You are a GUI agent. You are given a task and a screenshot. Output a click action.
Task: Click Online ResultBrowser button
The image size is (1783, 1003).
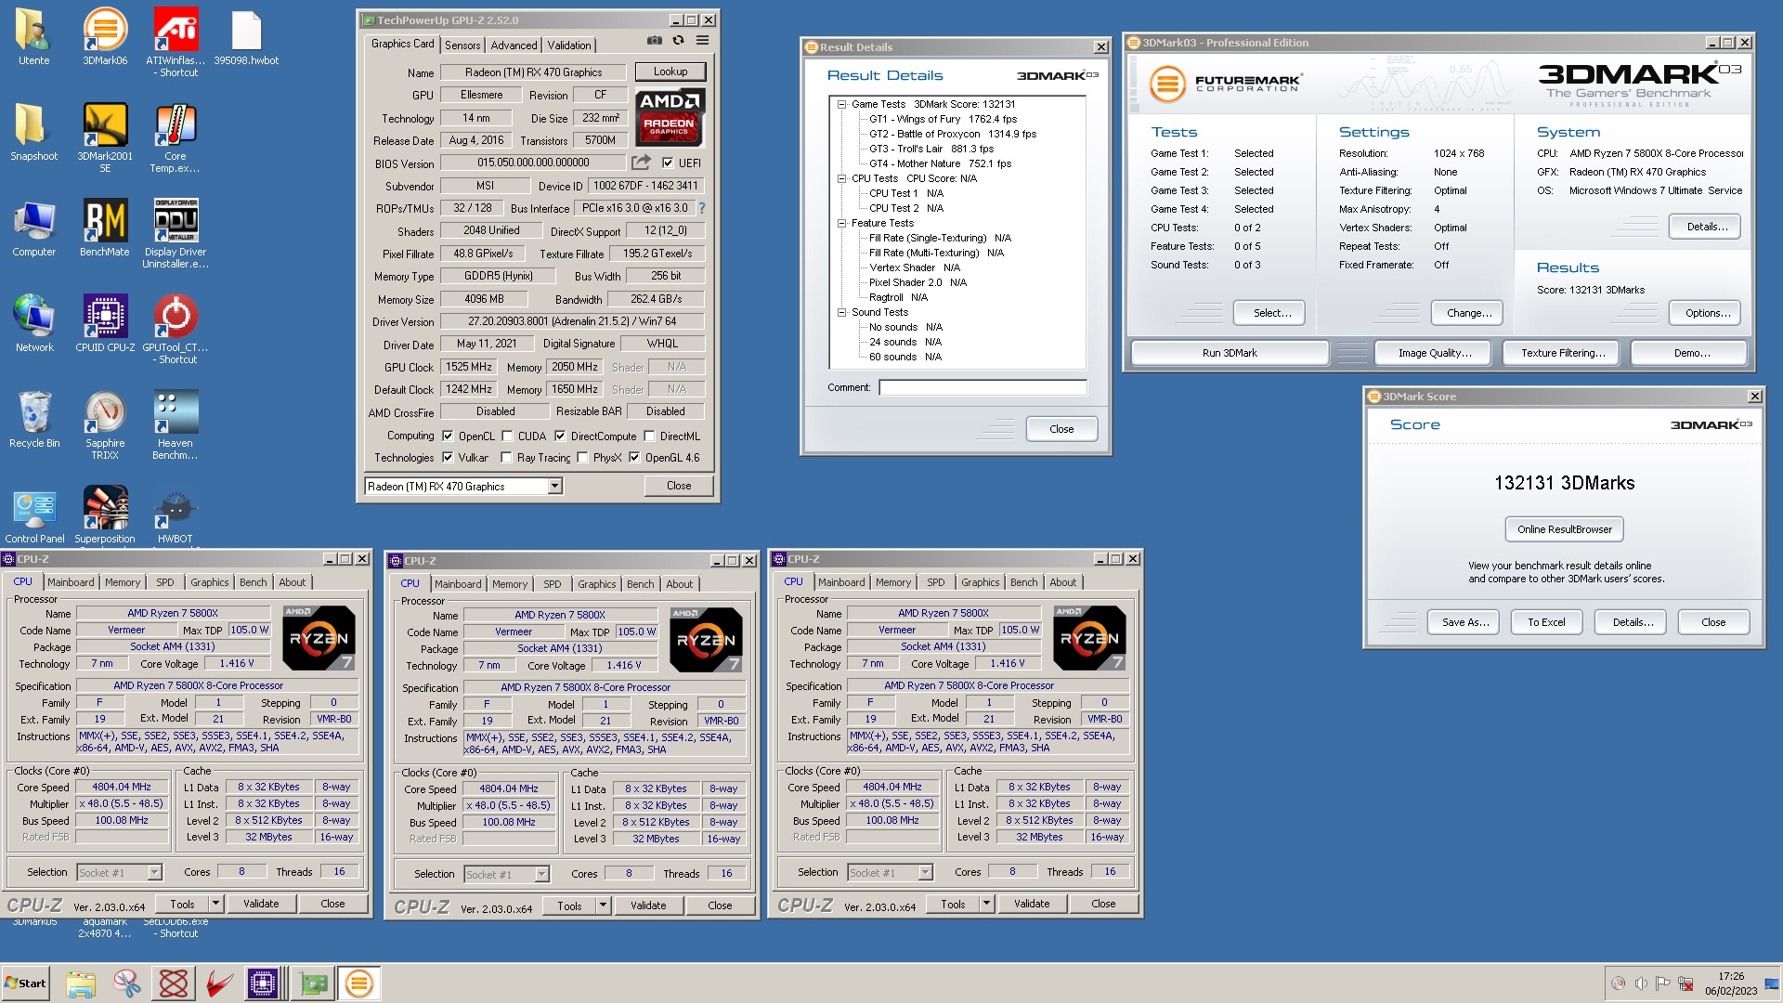(x=1564, y=529)
